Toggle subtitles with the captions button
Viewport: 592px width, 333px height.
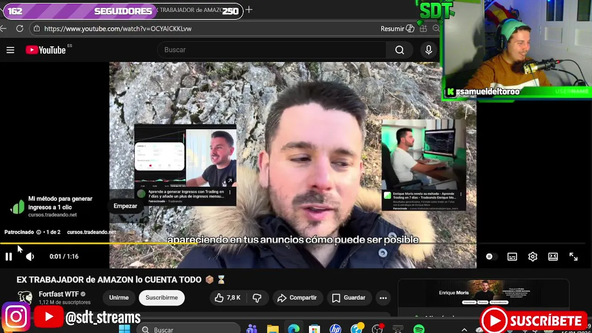[512, 257]
